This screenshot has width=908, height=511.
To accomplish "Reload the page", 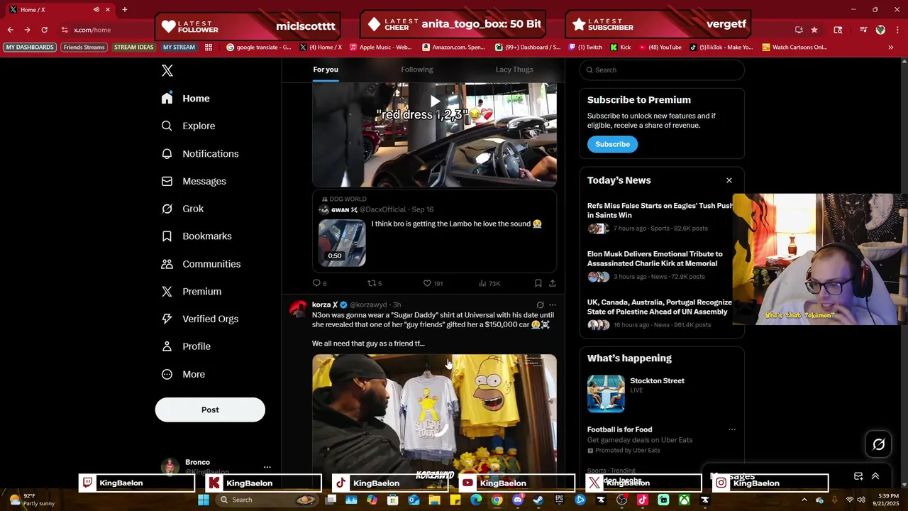I will (44, 30).
